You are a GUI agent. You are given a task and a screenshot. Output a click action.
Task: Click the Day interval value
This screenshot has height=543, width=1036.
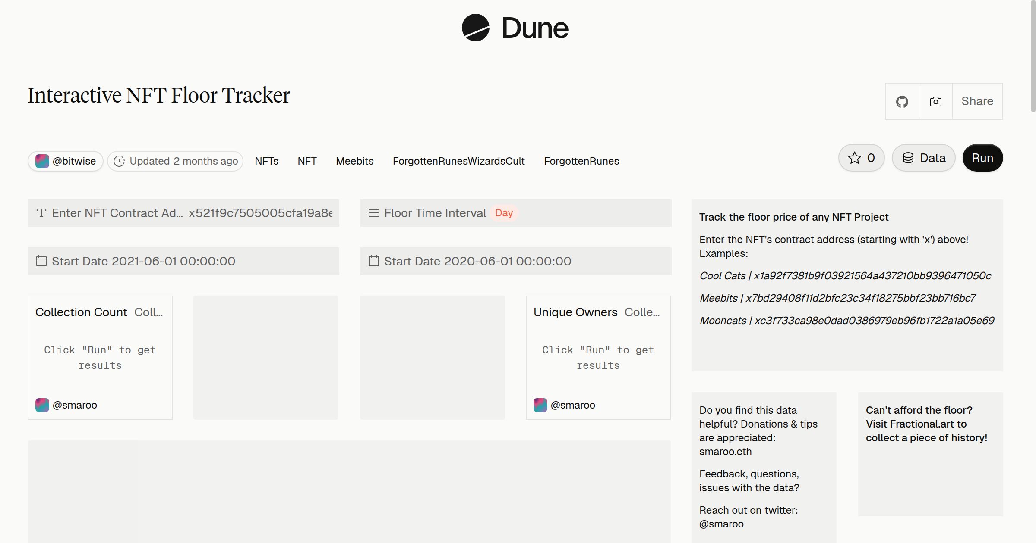(x=504, y=213)
